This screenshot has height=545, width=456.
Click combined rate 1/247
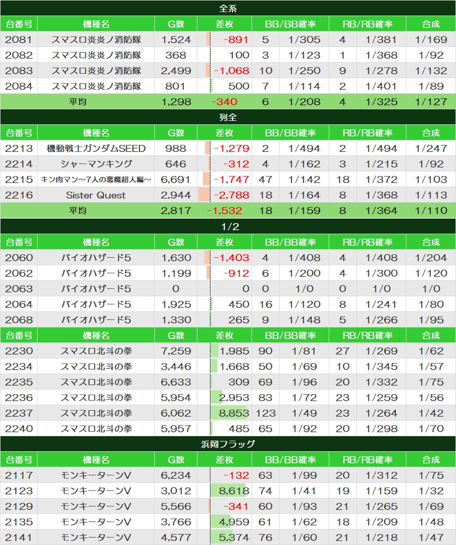[431, 148]
